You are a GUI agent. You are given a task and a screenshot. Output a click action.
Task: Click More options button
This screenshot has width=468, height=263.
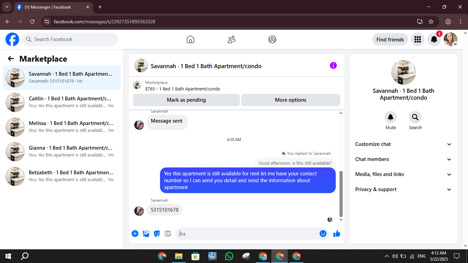(291, 100)
